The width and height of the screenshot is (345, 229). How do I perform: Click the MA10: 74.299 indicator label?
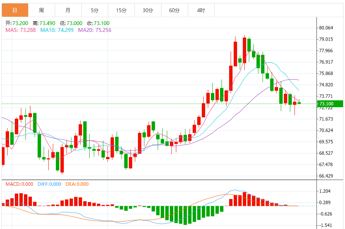click(57, 30)
